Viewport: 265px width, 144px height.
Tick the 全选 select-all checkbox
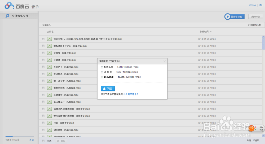pyautogui.click(x=43, y=141)
